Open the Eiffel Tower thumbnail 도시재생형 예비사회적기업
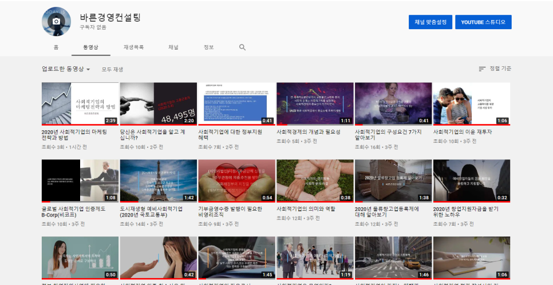This screenshot has height=285, width=553. pyautogui.click(x=159, y=181)
